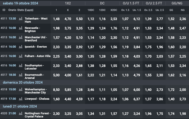The height and width of the screenshot is (119, 189).
Task: Select Fulham home win odd 2,25
Action: [x=56, y=56]
